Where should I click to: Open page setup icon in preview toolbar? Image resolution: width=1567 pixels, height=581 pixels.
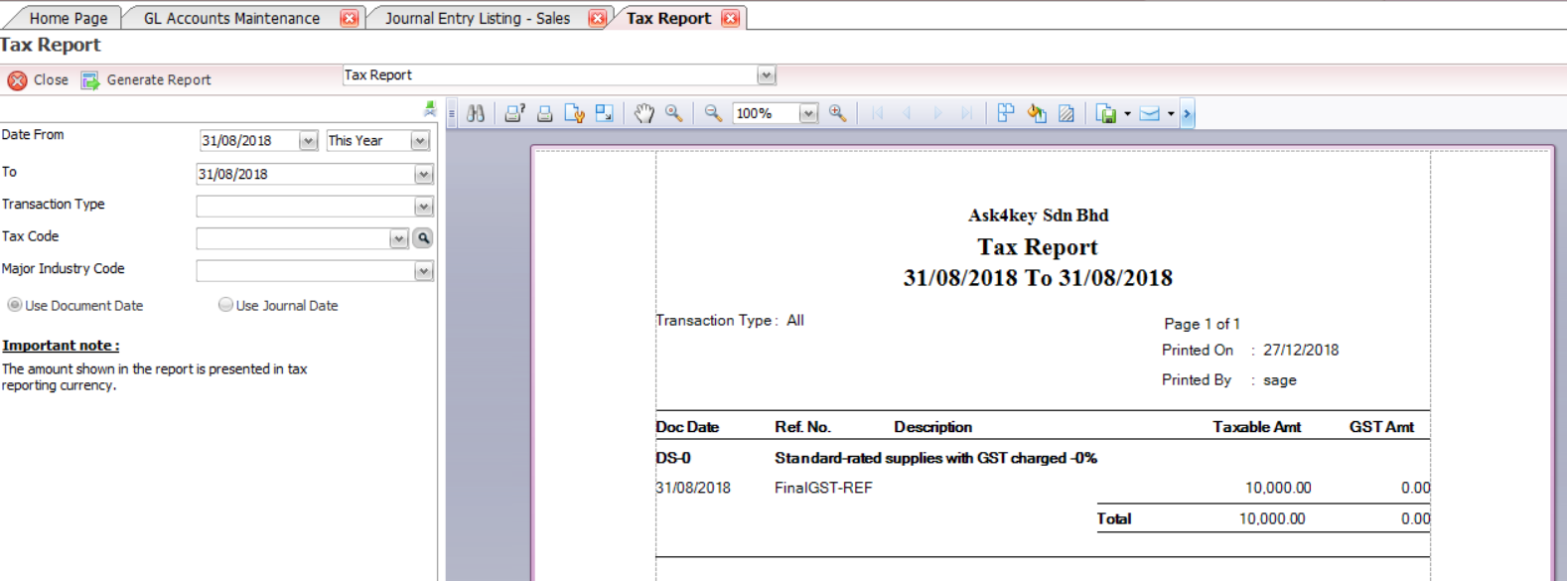click(574, 113)
